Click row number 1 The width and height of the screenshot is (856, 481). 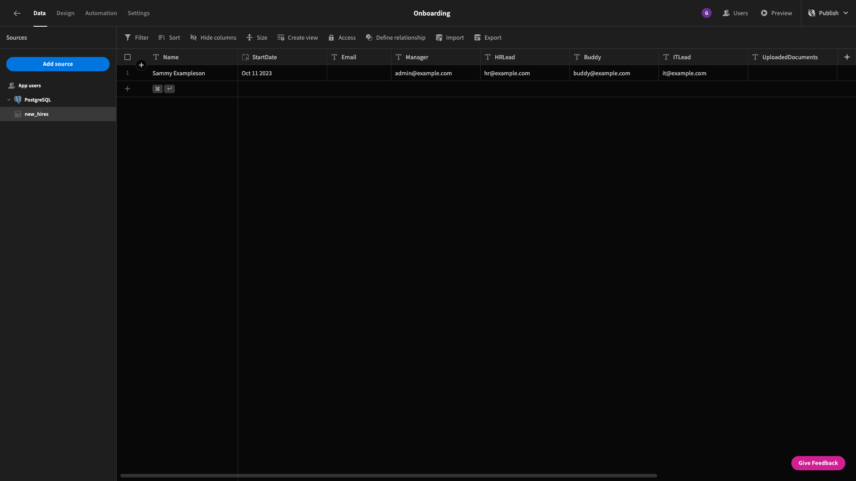[128, 73]
